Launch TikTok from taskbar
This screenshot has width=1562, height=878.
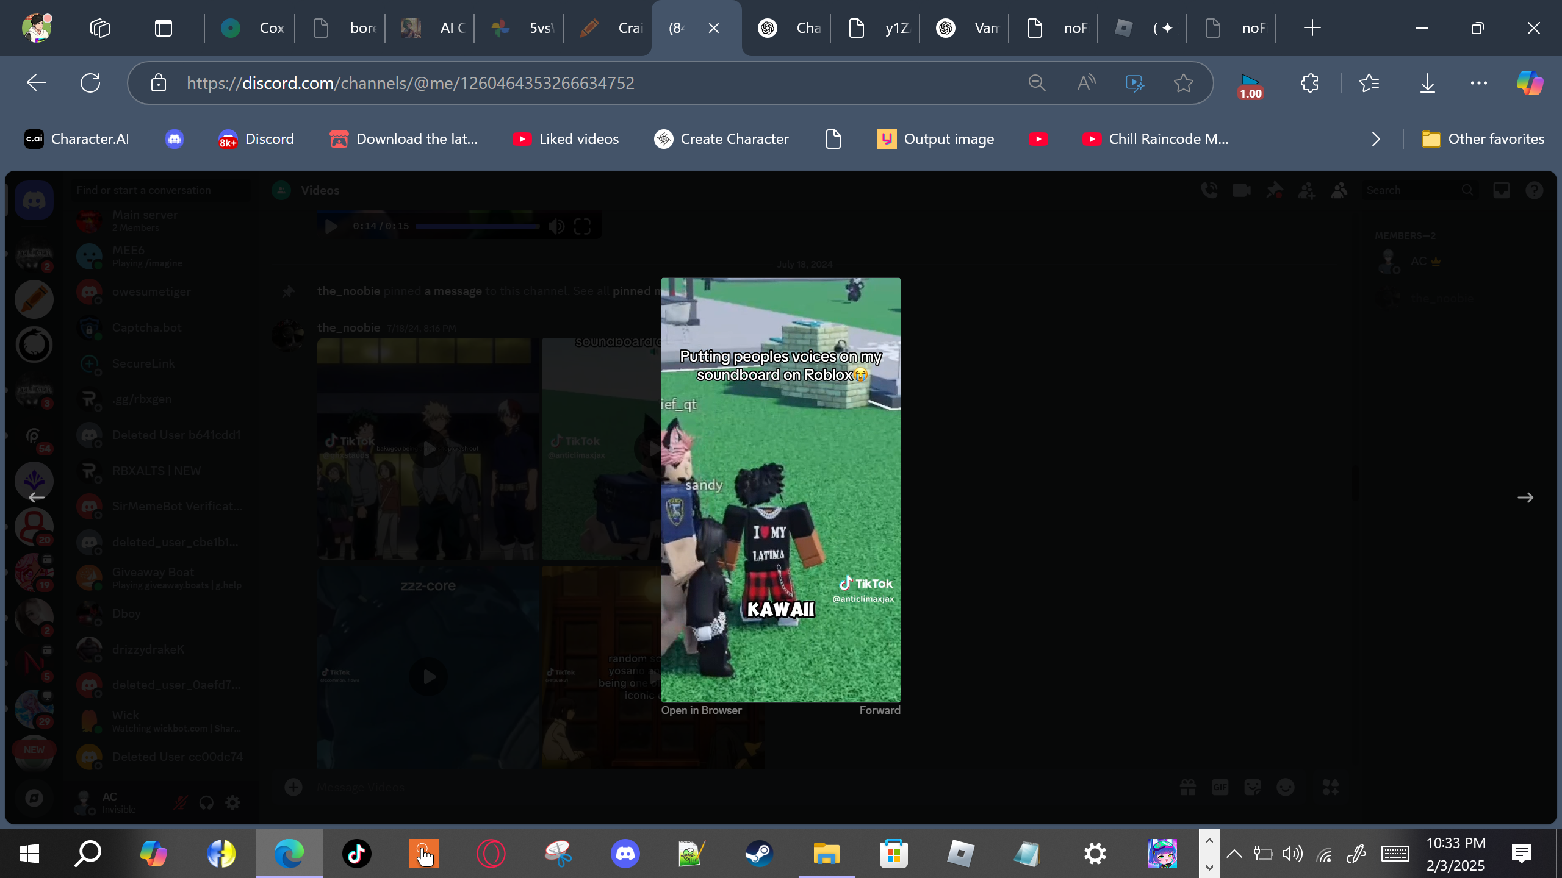(356, 854)
